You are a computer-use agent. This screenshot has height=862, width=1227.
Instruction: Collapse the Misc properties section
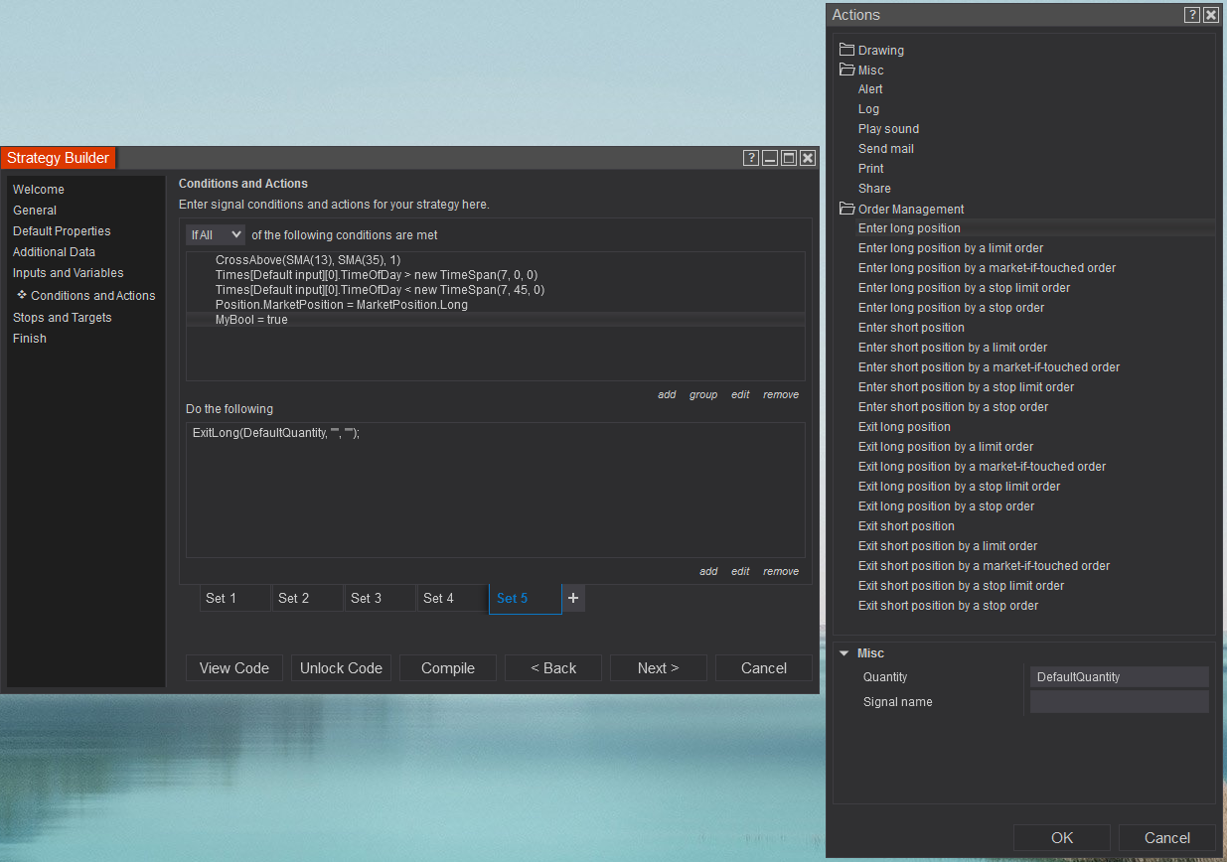[x=844, y=653]
